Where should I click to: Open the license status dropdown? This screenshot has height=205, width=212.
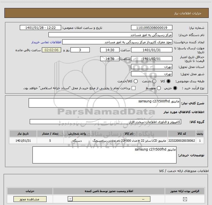109,199
